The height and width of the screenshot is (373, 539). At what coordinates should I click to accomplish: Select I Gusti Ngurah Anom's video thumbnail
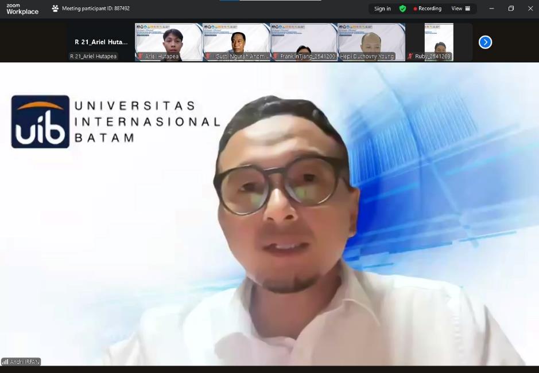pos(236,41)
